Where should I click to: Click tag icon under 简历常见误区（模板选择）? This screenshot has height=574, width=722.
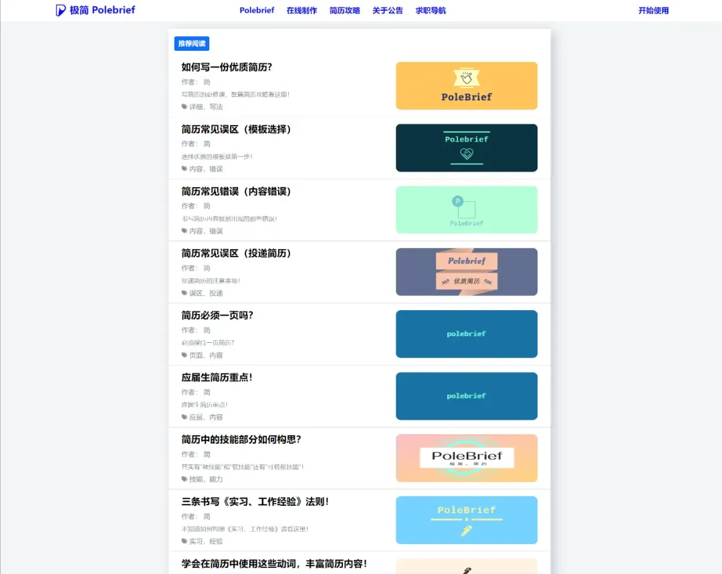click(185, 169)
